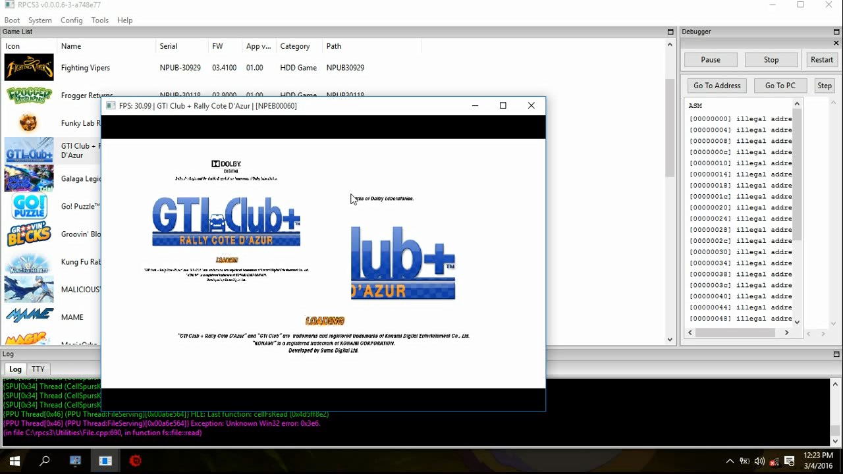This screenshot has width=843, height=474.
Task: Select the Galaga Legions game icon
Action: [x=29, y=178]
